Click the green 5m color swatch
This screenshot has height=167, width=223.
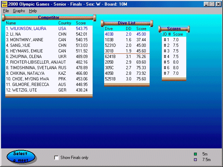[x=195, y=154]
